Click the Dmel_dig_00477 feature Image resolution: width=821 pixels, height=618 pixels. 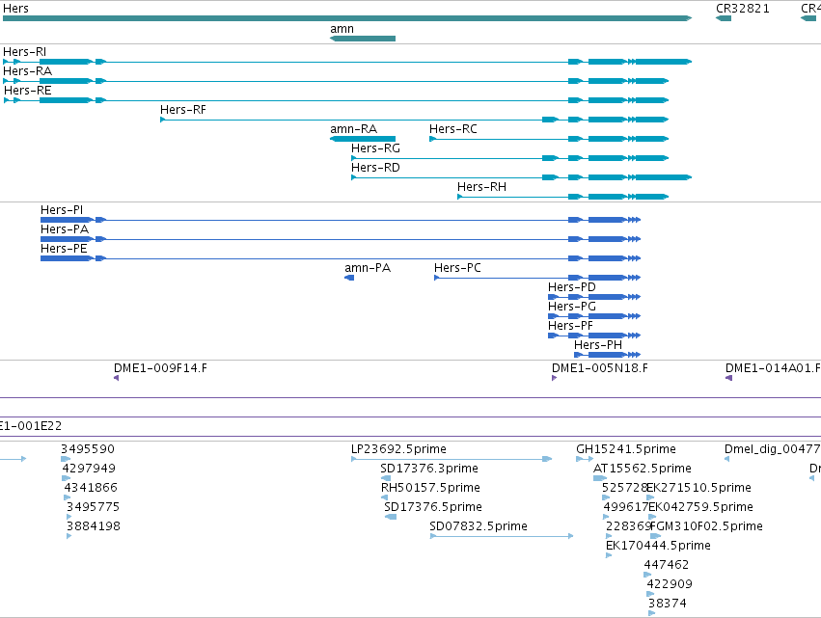726,459
